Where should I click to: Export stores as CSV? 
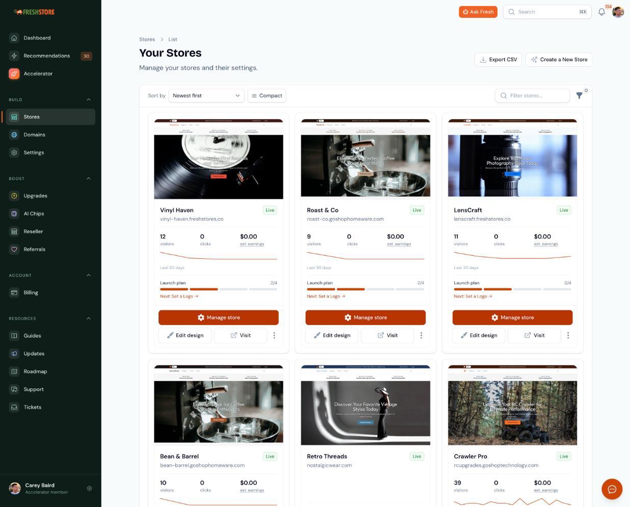click(x=498, y=60)
